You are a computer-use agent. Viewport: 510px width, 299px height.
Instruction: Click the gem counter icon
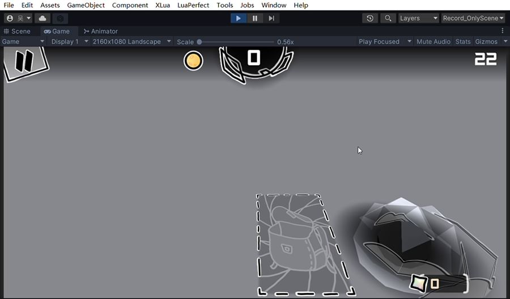(x=418, y=283)
